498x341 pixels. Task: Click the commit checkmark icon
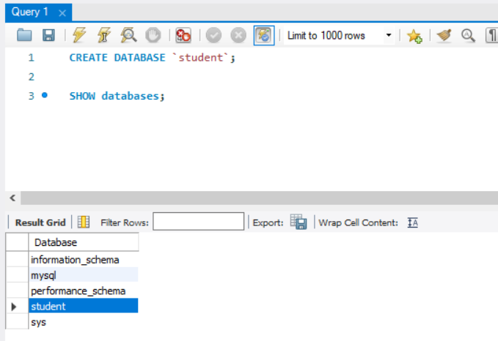pyautogui.click(x=213, y=35)
